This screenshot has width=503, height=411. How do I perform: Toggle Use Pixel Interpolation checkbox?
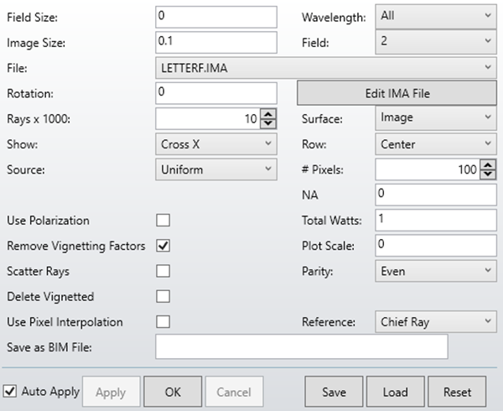click(163, 322)
